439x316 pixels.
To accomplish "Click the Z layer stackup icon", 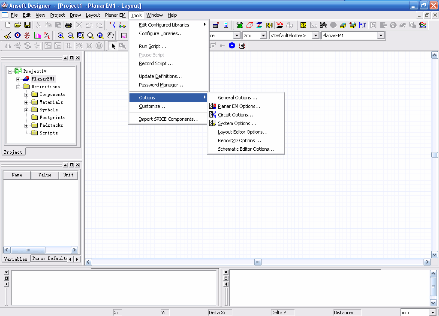I will click(259, 25).
